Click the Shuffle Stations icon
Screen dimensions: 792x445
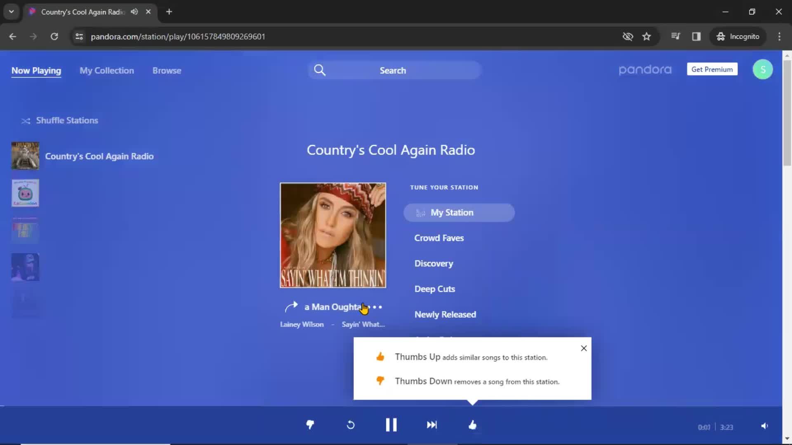click(x=26, y=120)
